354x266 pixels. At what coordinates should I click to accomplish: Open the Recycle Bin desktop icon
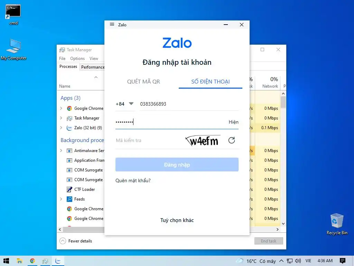[337, 224]
